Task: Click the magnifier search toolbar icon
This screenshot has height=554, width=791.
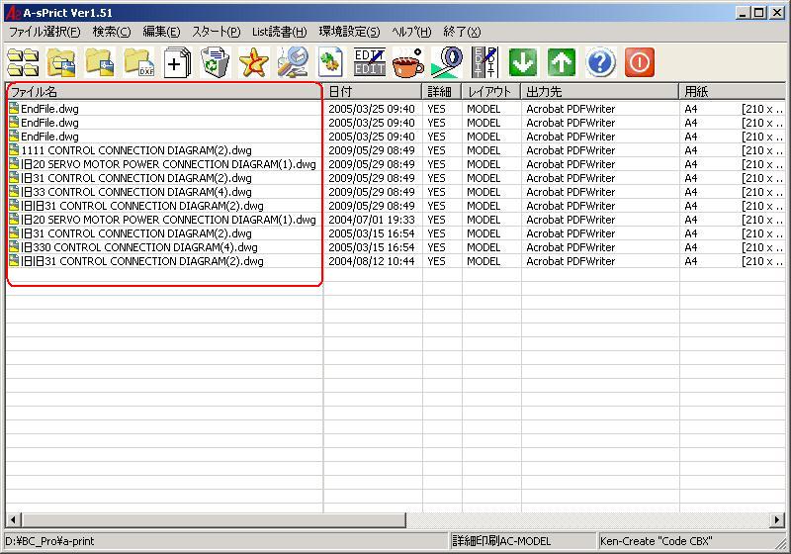Action: (x=292, y=62)
